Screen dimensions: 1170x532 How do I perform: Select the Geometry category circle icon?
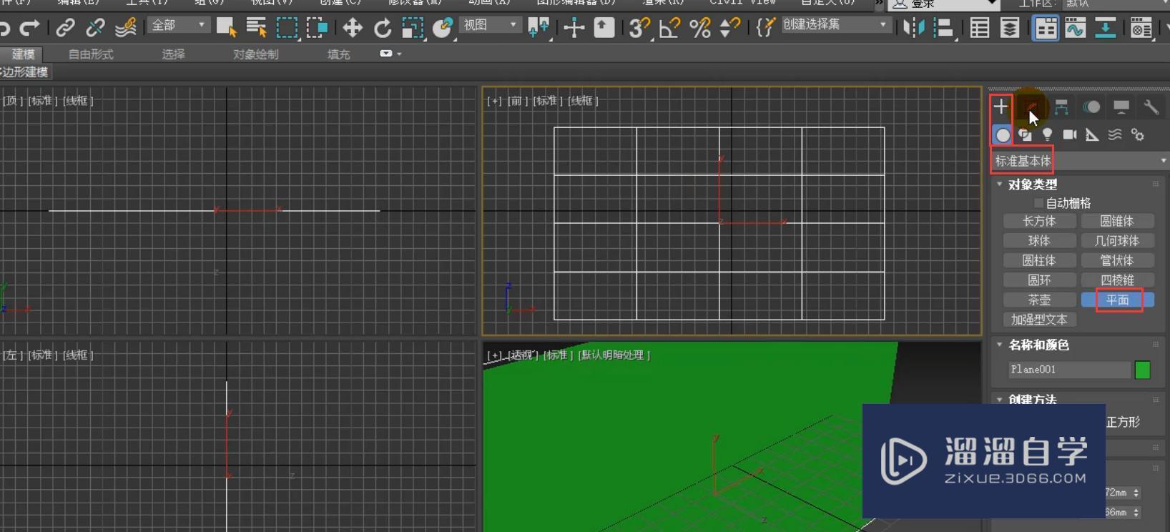tap(1003, 134)
